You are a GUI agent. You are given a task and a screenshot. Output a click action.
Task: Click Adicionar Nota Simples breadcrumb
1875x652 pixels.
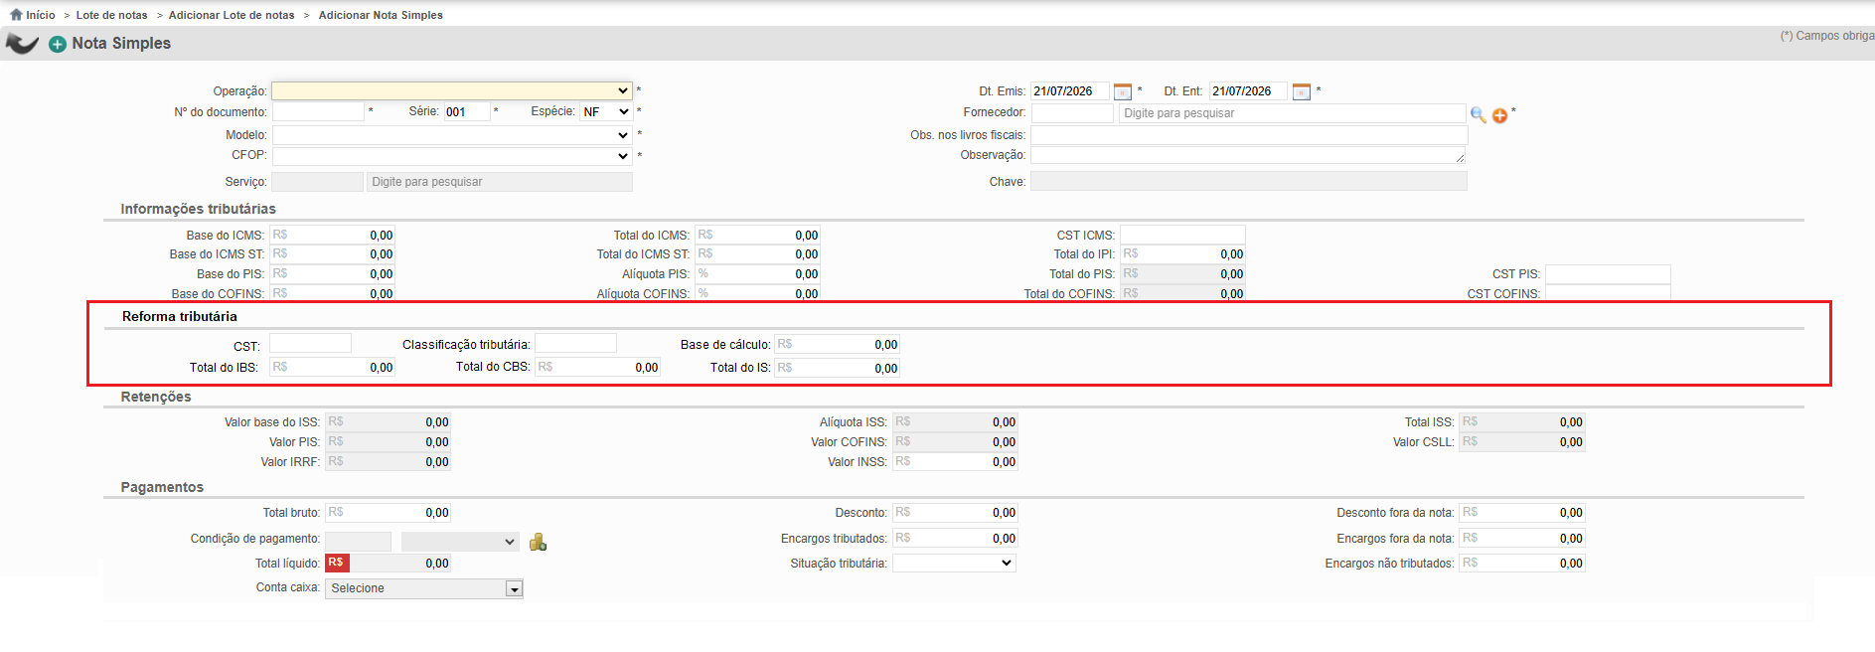click(381, 15)
